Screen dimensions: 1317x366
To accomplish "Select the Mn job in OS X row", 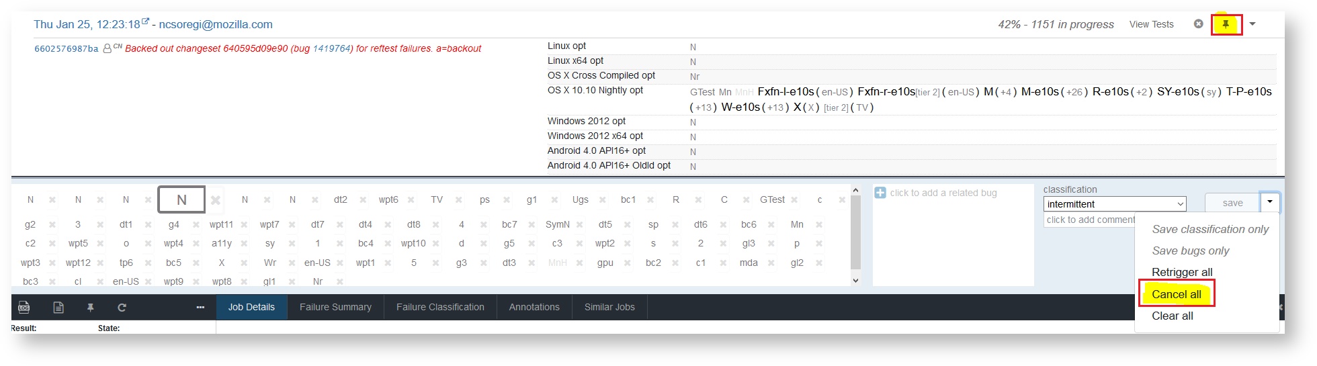I will (x=725, y=93).
